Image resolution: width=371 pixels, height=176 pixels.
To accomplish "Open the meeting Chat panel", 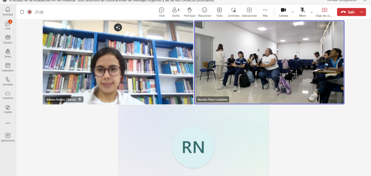I will (162, 12).
